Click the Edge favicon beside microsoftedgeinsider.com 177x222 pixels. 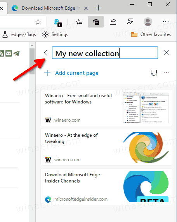(48, 200)
